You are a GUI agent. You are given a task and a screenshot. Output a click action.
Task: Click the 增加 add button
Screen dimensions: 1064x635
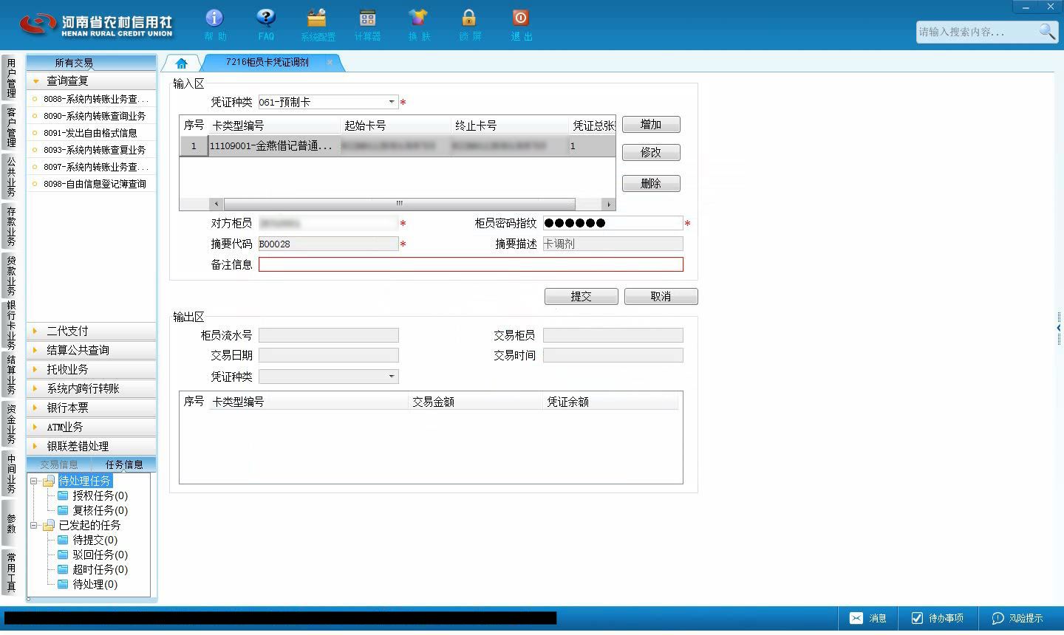tap(651, 125)
